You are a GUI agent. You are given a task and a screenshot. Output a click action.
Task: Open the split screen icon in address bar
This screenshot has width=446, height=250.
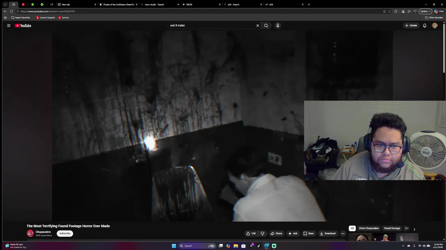tap(384, 11)
